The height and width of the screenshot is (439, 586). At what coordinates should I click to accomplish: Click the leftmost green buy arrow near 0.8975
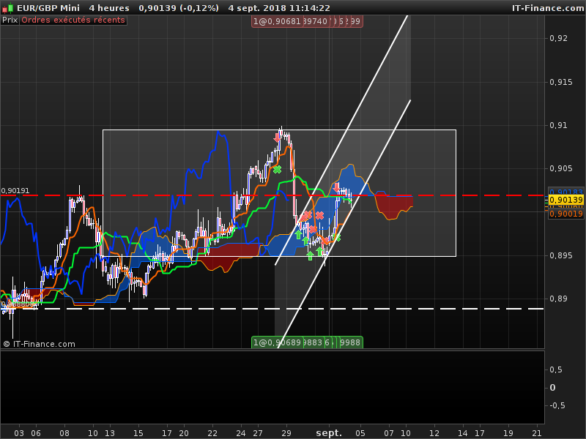coord(298,234)
